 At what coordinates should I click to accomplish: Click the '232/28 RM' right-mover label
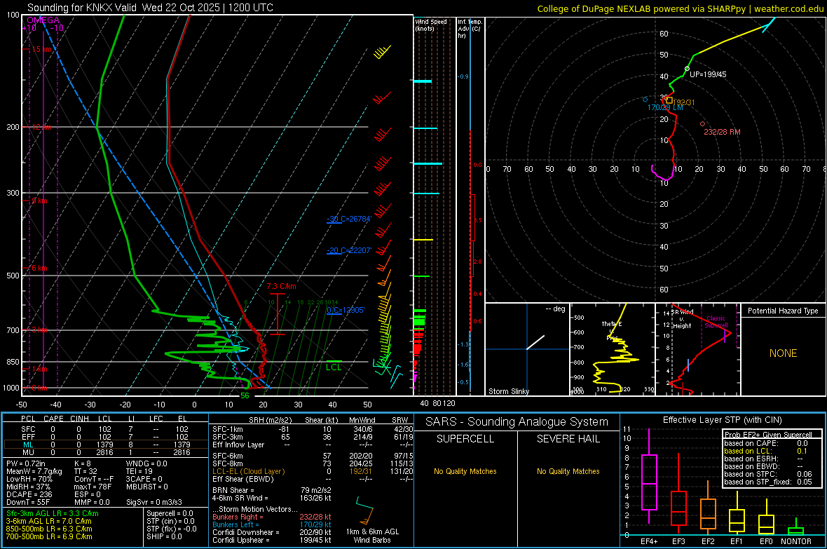pyautogui.click(x=722, y=131)
